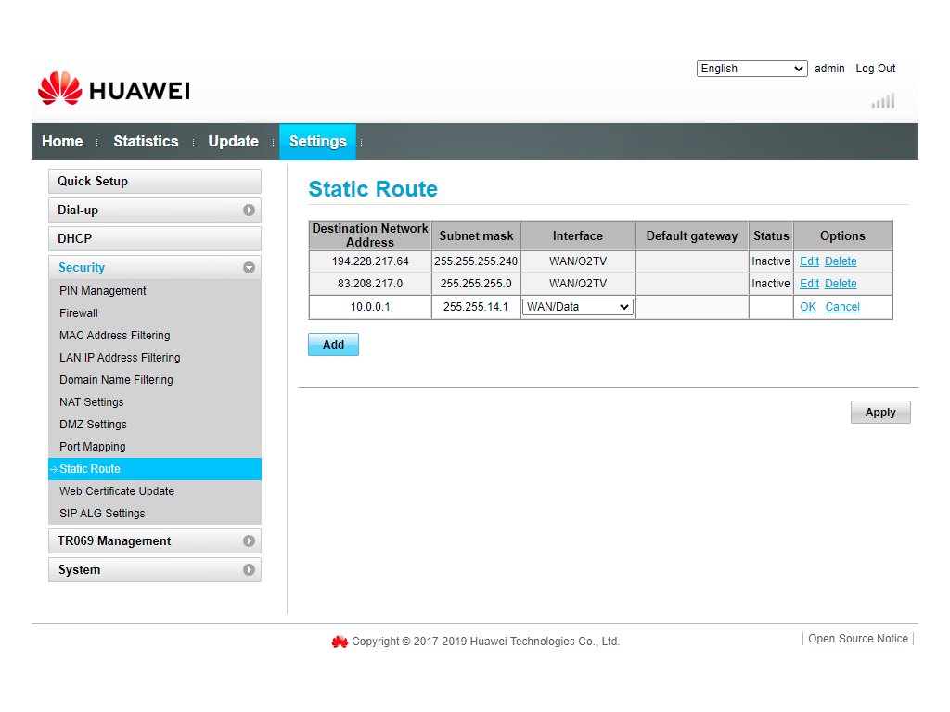This screenshot has height=712, width=950.
Task: Cancel the new route entry
Action: pyautogui.click(x=842, y=307)
